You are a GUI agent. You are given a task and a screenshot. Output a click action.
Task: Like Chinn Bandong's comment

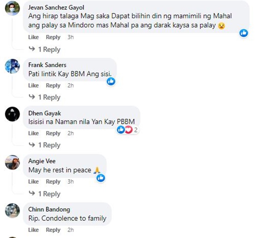tap(33, 230)
